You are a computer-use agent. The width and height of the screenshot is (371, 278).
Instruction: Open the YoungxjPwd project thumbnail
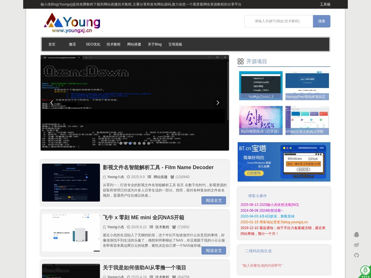[x=307, y=86]
